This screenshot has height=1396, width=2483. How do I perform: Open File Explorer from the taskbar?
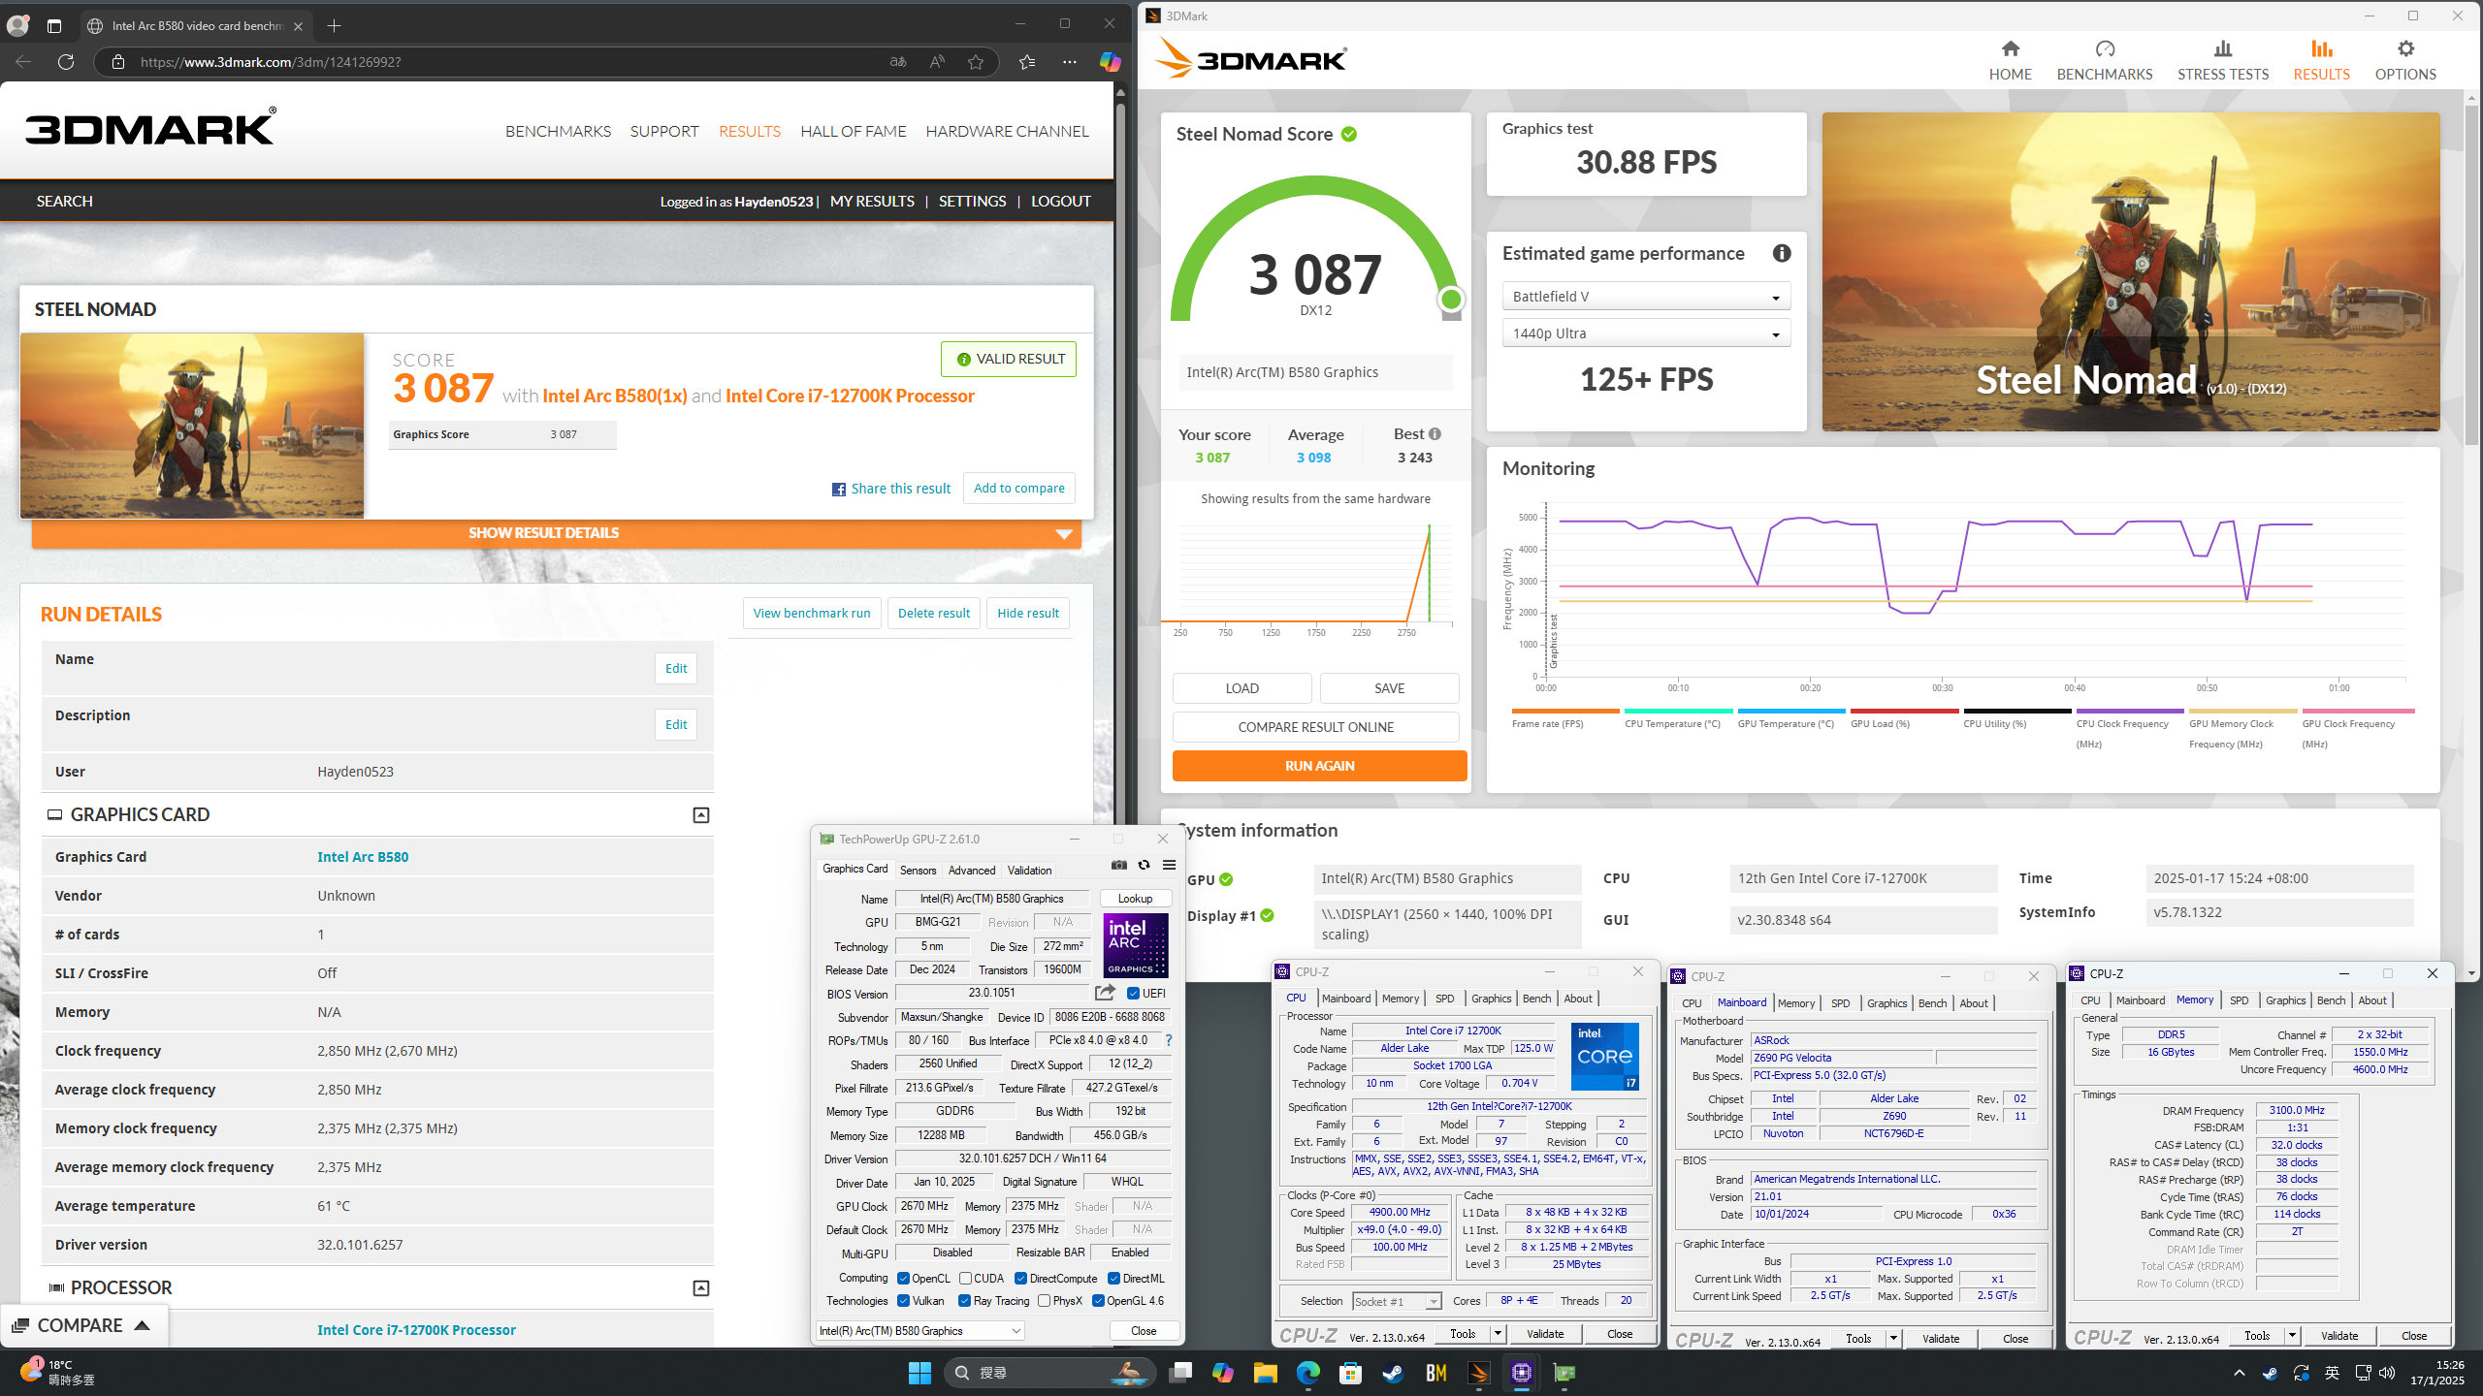point(1265,1373)
